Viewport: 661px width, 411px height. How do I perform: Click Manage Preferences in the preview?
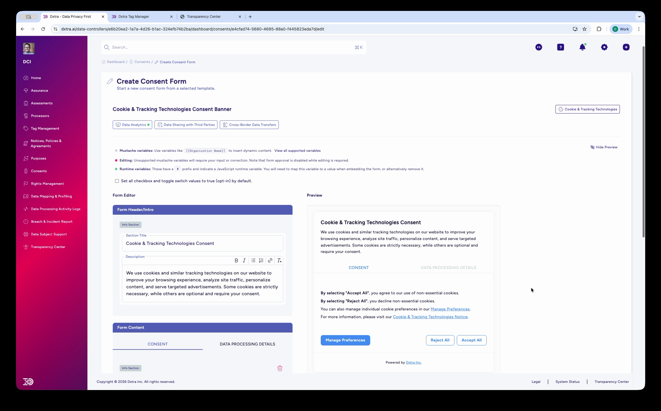click(345, 340)
